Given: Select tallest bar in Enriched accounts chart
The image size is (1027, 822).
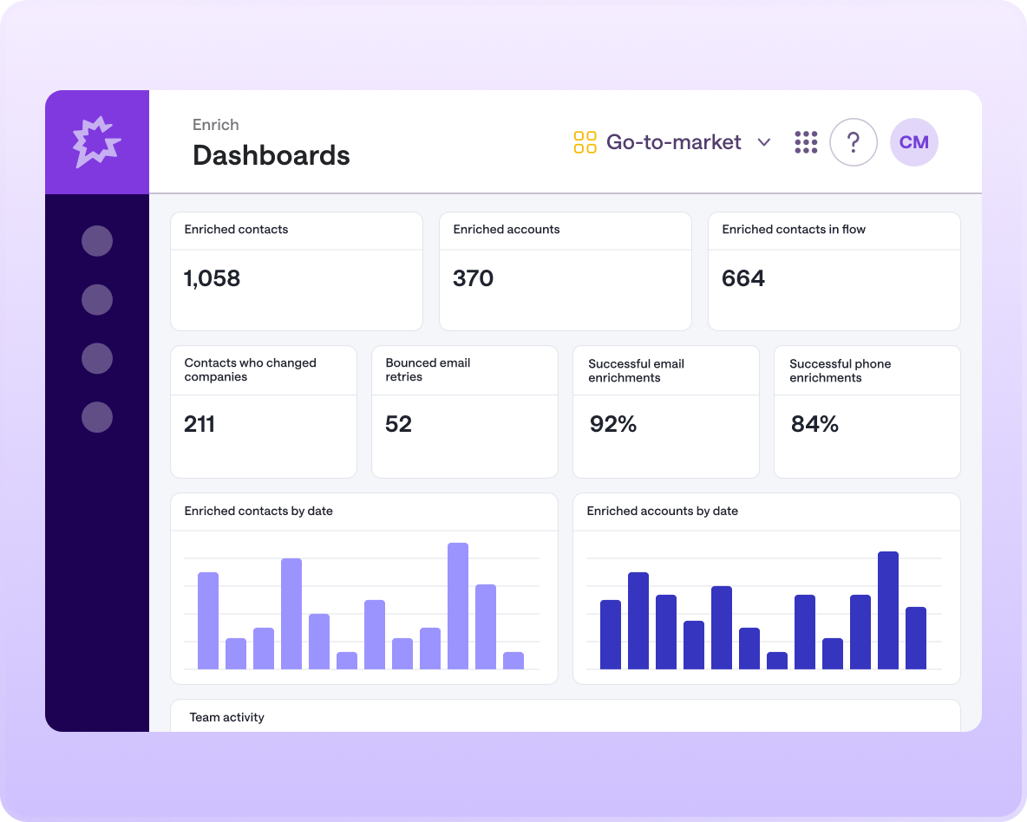Looking at the screenshot, I should [887, 610].
